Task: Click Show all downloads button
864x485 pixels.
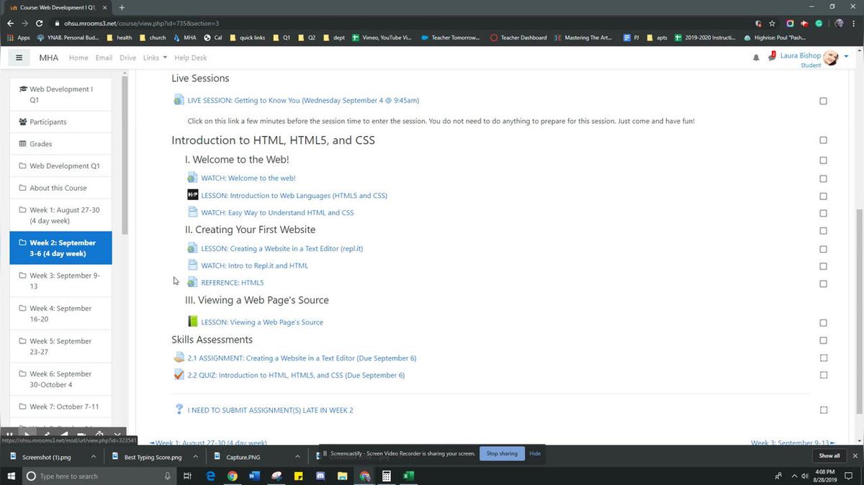Action: coord(829,455)
